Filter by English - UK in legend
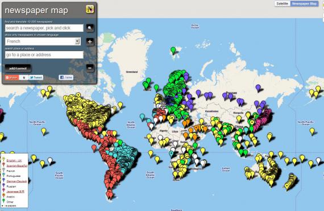This screenshot has height=211, width=324. [x=14, y=160]
